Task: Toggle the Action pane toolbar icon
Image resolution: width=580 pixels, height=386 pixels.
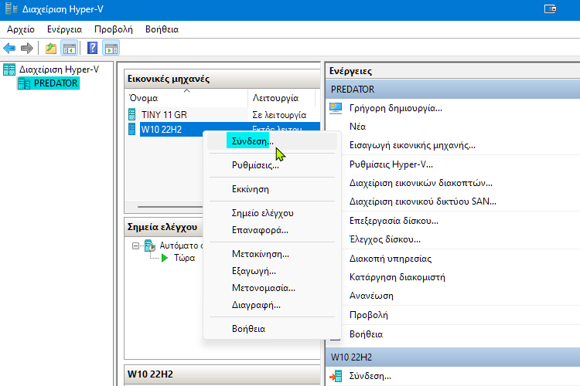Action: (111, 48)
